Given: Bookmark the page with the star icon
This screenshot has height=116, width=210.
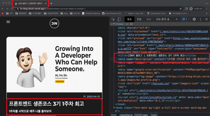Looking at the screenshot, I should [x=180, y=9].
